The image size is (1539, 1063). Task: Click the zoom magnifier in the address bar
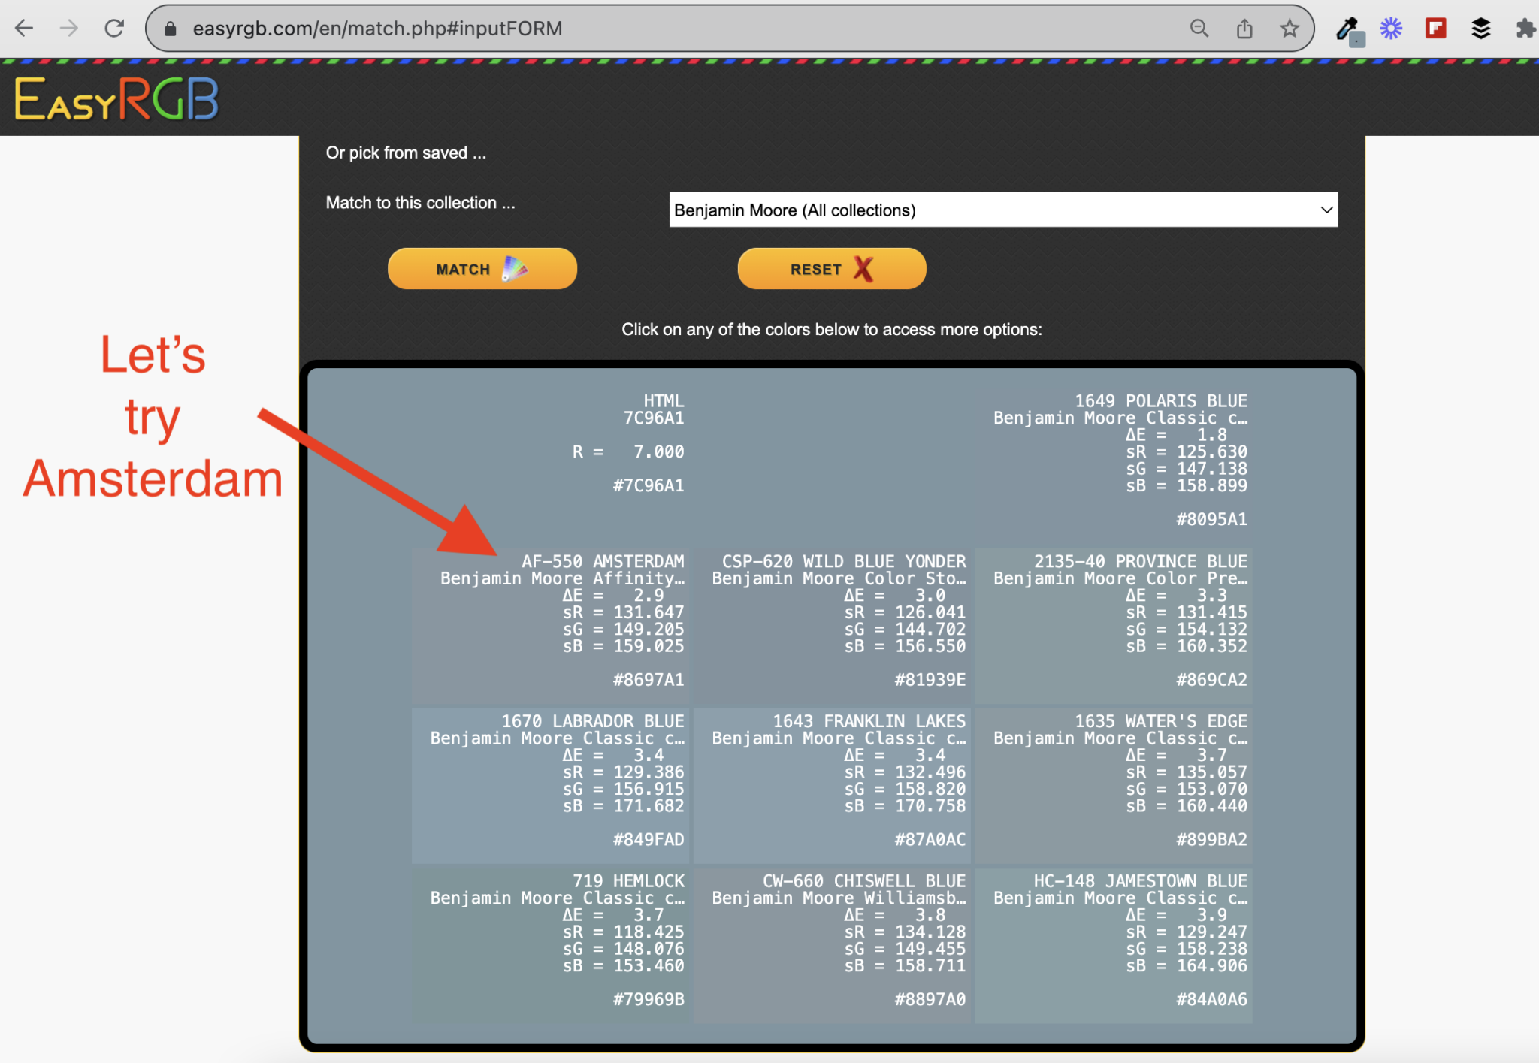click(x=1200, y=29)
